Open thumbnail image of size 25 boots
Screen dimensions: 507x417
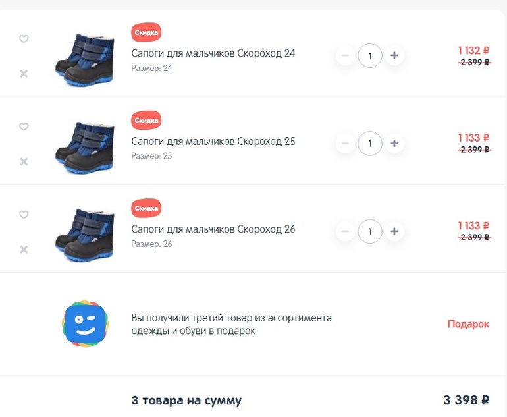(85, 147)
